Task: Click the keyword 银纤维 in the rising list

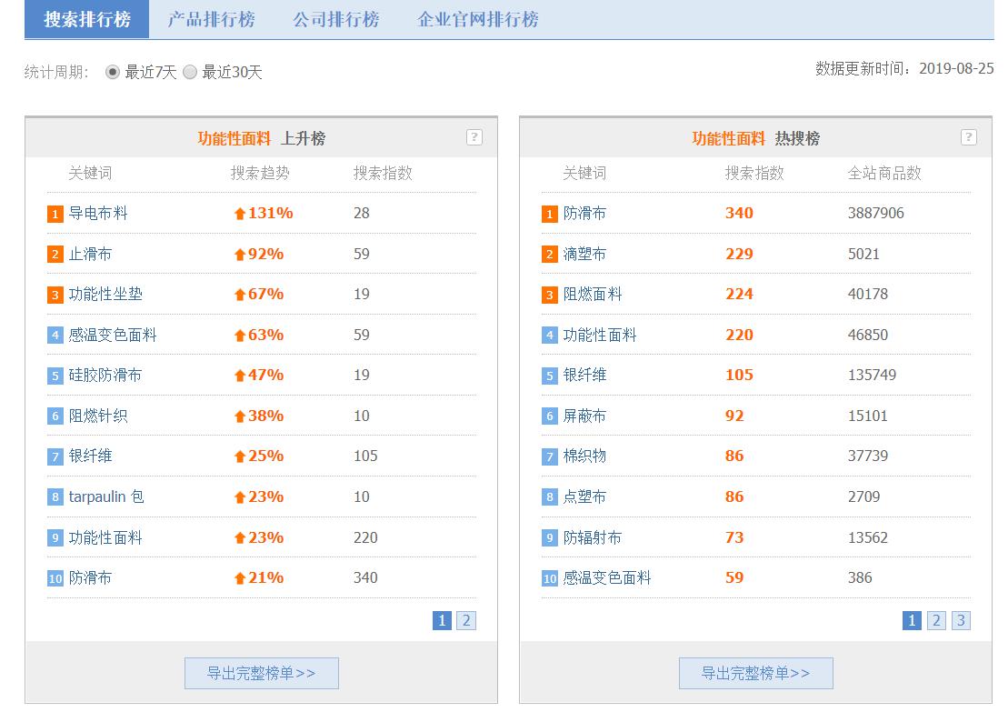Action: (91, 456)
